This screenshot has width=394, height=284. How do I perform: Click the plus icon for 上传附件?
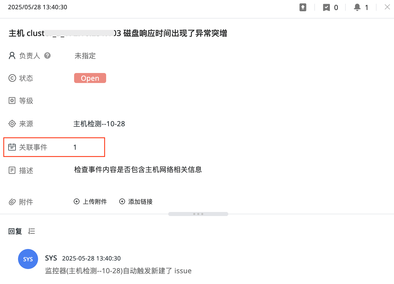click(x=77, y=201)
